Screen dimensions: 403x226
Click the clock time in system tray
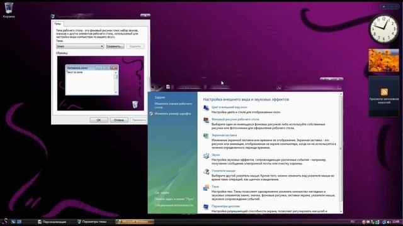coord(396,222)
